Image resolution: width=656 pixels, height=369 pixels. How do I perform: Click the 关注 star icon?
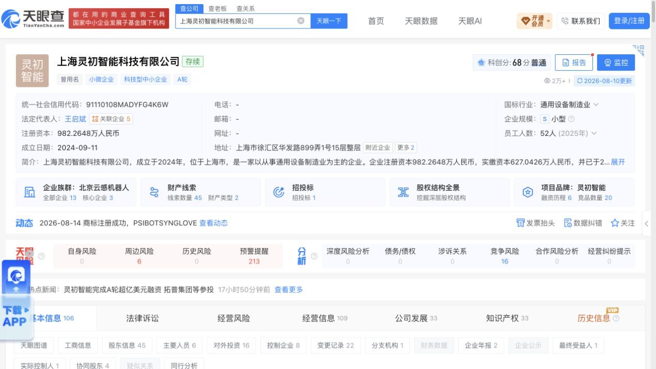615,223
